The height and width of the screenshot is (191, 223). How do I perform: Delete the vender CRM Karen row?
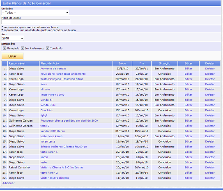pos(210,131)
